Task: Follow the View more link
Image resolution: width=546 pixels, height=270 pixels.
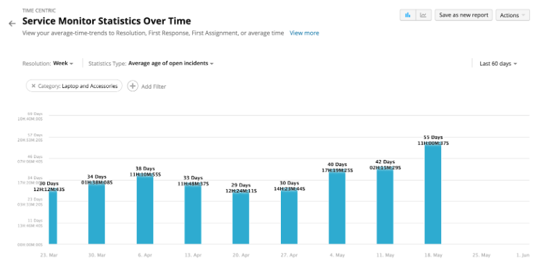Action: click(305, 33)
